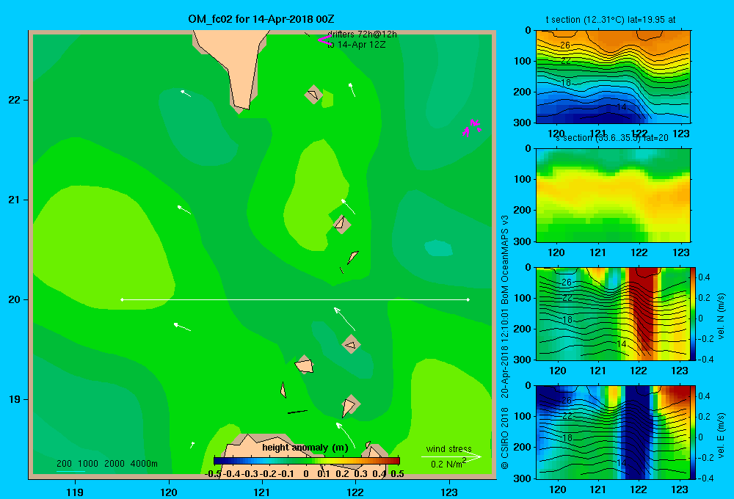
Task: Click the '14' contour label in temperature section
Action: click(621, 107)
